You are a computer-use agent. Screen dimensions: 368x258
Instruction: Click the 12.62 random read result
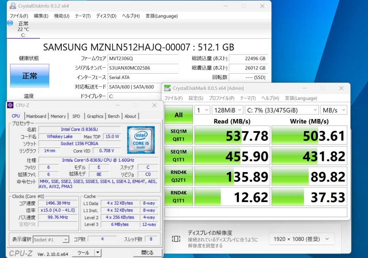click(x=232, y=197)
